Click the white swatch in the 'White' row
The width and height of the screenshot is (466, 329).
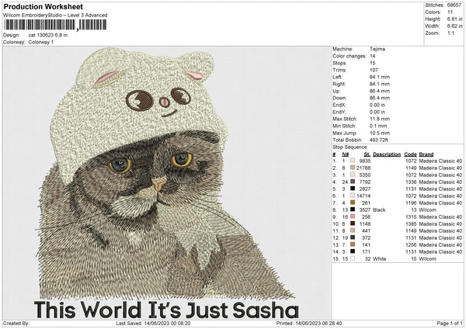click(353, 258)
